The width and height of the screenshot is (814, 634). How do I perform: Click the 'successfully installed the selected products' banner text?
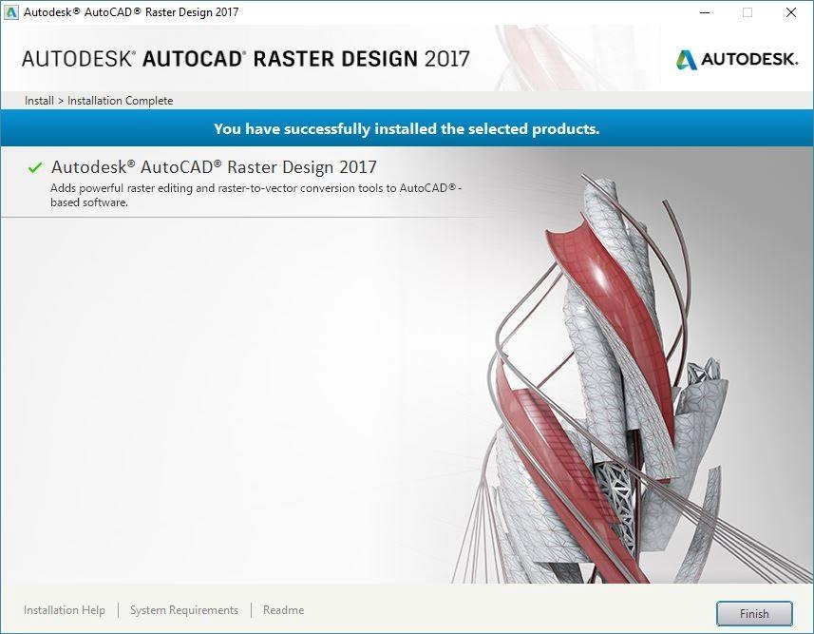tap(407, 128)
